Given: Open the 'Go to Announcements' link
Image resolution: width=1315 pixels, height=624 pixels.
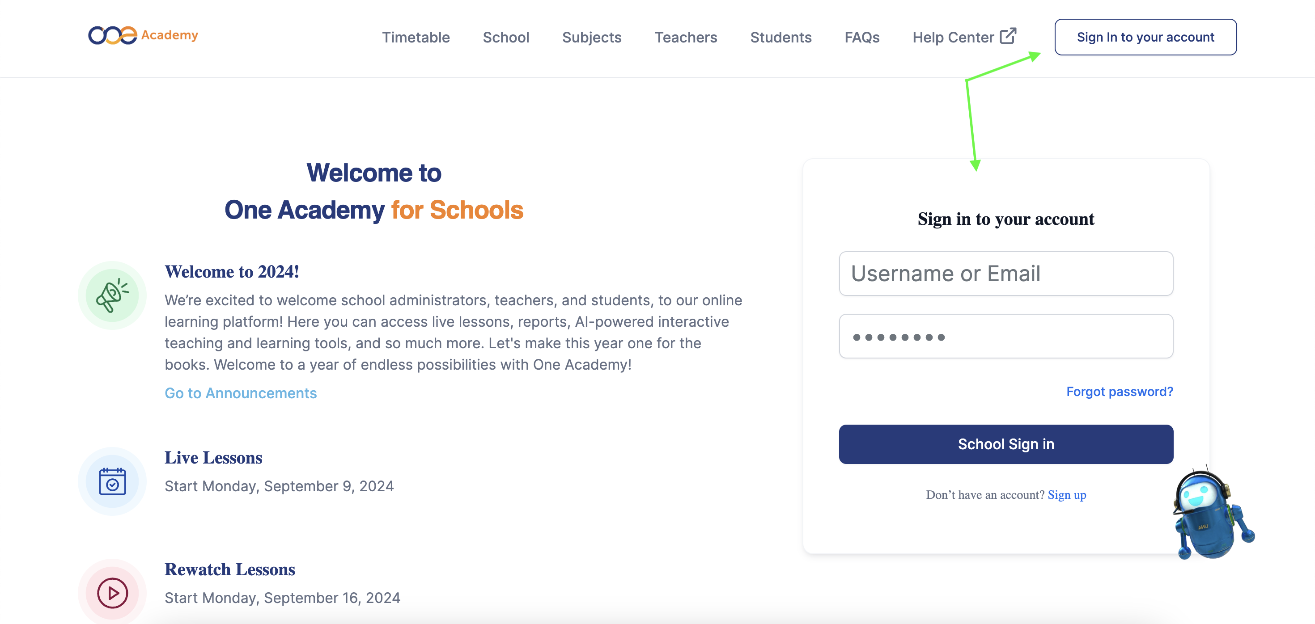Looking at the screenshot, I should 241,393.
